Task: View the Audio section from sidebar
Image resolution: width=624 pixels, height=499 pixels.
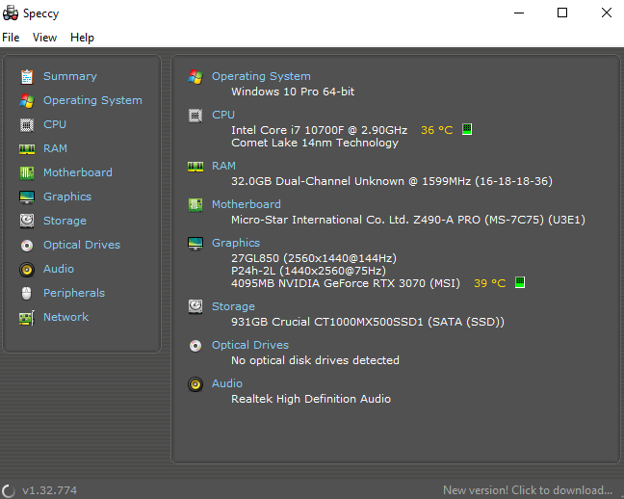Action: [59, 269]
